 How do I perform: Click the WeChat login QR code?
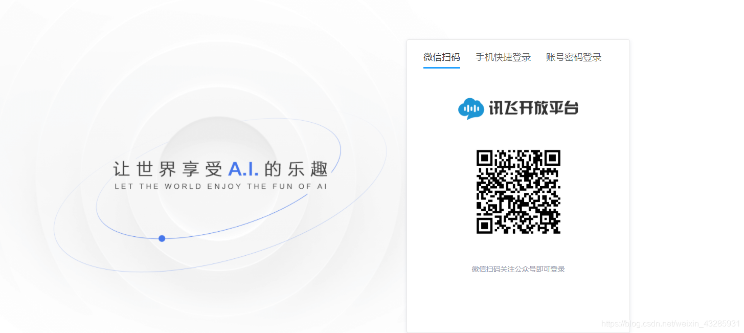click(518, 192)
